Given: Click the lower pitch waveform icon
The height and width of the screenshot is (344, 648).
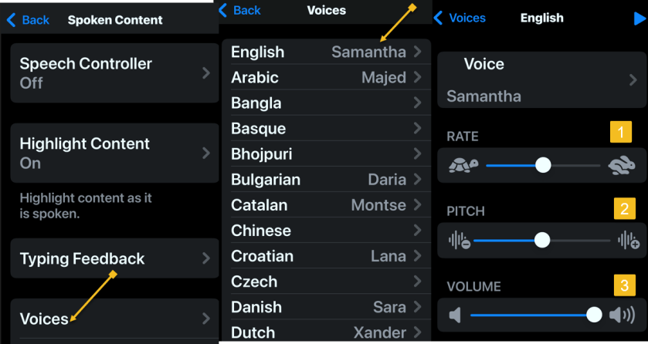Looking at the screenshot, I should click(x=460, y=241).
